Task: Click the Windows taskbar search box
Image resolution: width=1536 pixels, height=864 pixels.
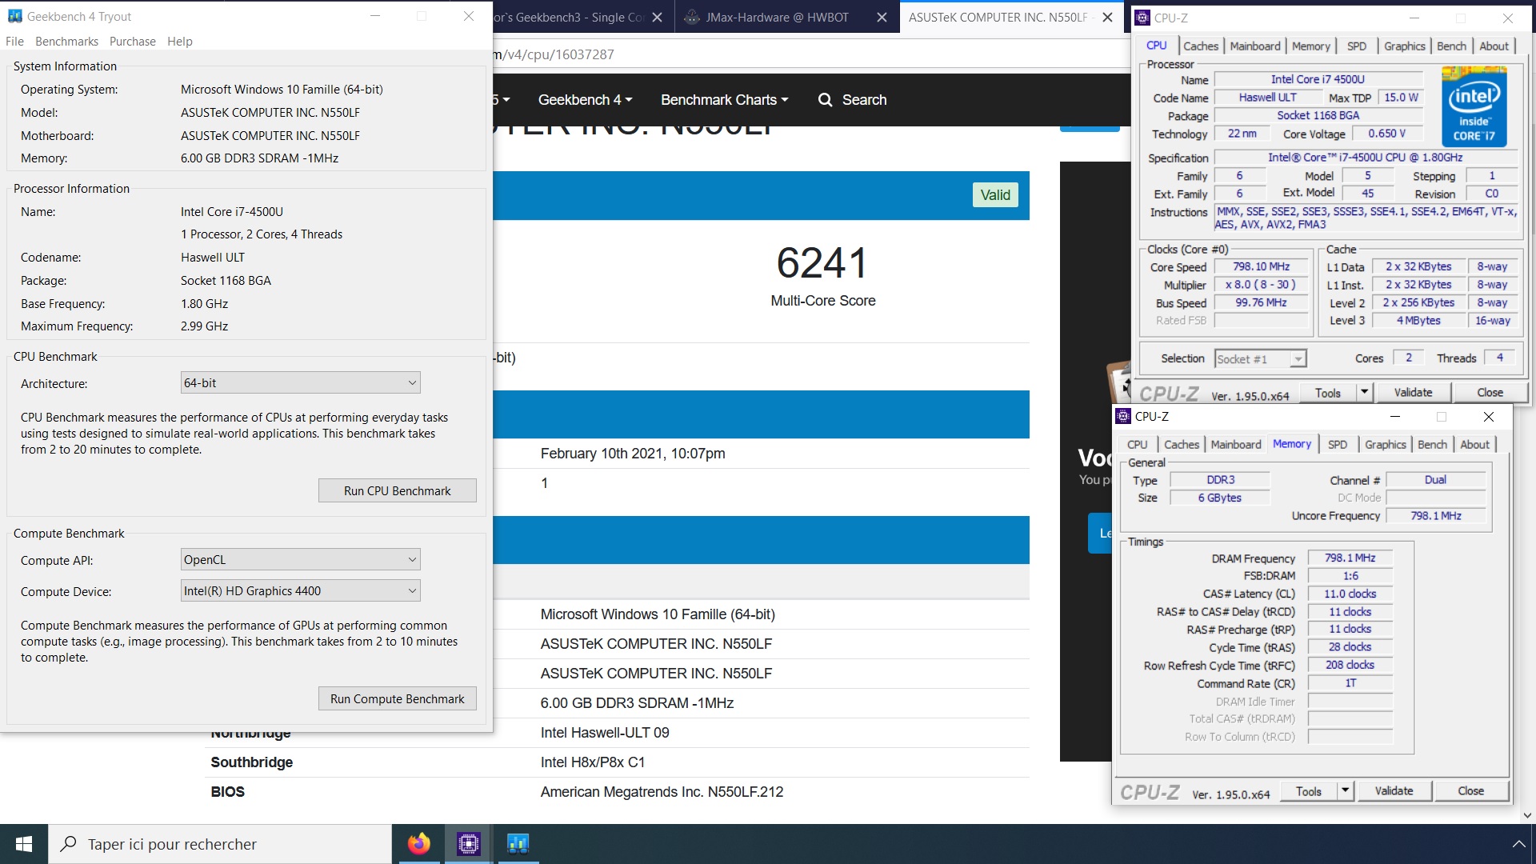Action: [220, 844]
